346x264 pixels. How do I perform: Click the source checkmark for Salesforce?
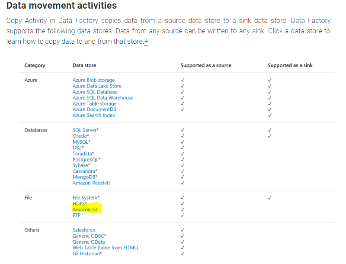(x=183, y=230)
